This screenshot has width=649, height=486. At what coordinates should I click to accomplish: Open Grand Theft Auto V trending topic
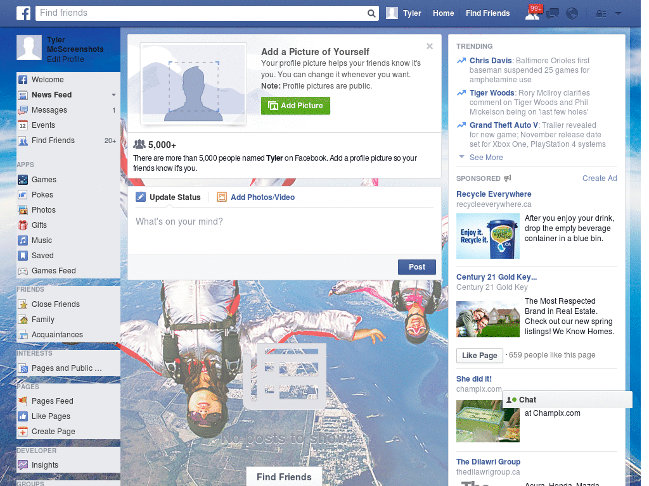[x=504, y=125]
